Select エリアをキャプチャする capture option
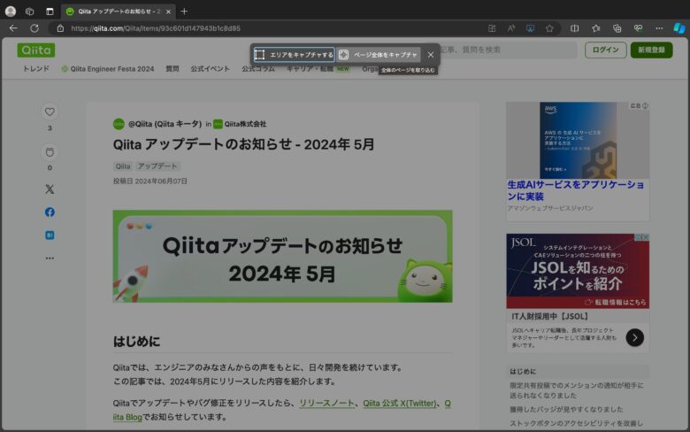The image size is (690, 432). tap(294, 55)
